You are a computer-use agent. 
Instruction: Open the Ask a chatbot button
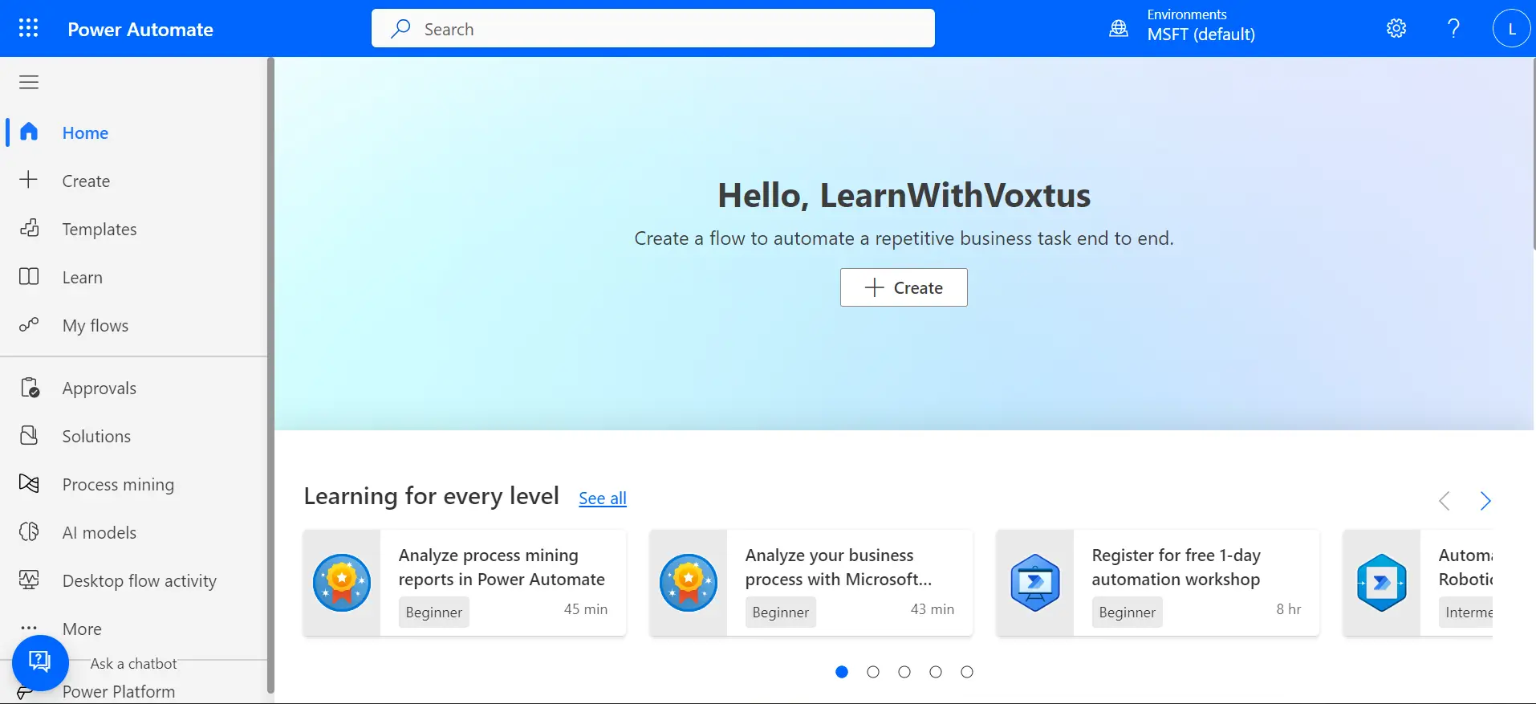39,661
